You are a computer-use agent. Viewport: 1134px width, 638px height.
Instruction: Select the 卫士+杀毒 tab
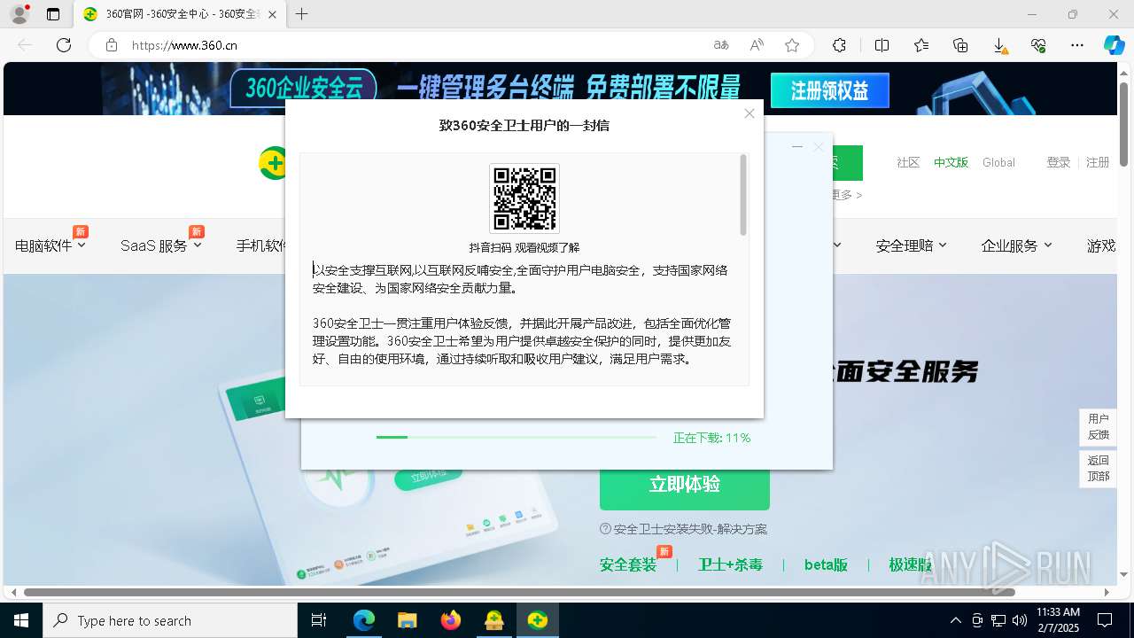(730, 564)
